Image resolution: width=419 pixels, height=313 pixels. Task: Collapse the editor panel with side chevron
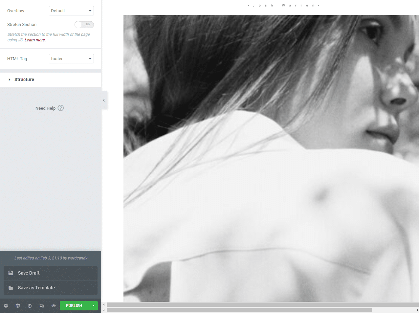[x=104, y=100]
